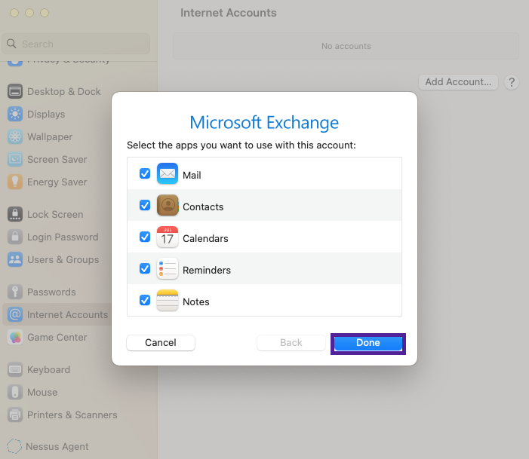Select Internet Accounts @ icon
The height and width of the screenshot is (459, 529).
point(15,314)
